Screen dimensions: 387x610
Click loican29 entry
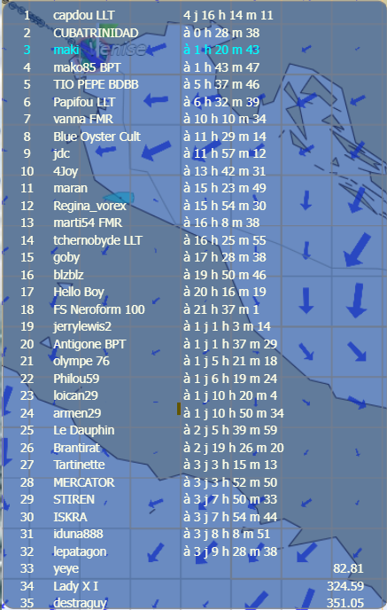point(75,395)
